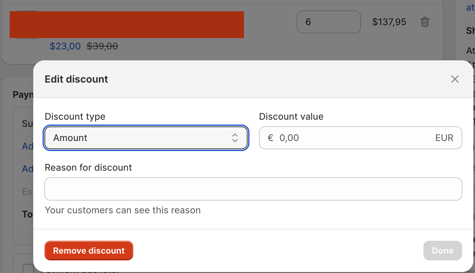Click the trash icon to delete line item
This screenshot has height=273, width=475.
coord(425,22)
